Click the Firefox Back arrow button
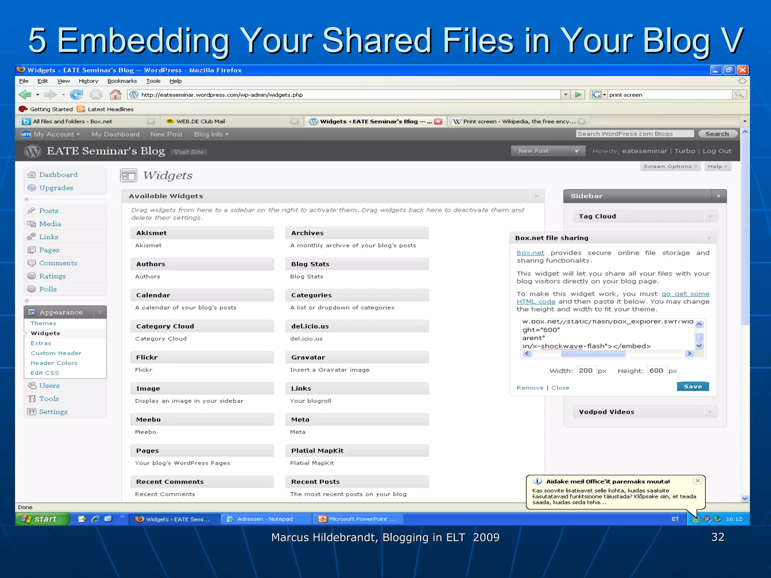Screen dimensions: 771x578 pyautogui.click(x=25, y=94)
